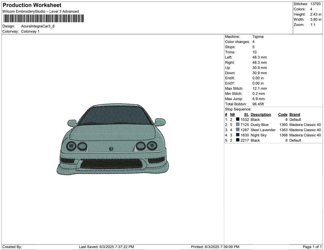
Task: Click the Total Bobbin 96.45ft value
Action: tap(258, 104)
